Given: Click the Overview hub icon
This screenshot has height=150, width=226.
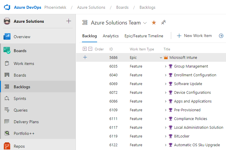Looking at the screenshot, I should click(7, 36).
